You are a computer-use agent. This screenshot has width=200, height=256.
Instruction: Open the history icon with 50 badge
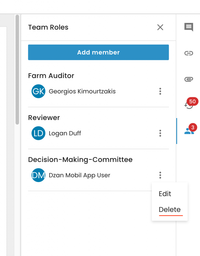point(189,105)
